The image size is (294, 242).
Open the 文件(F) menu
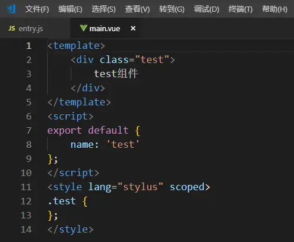[x=37, y=9]
